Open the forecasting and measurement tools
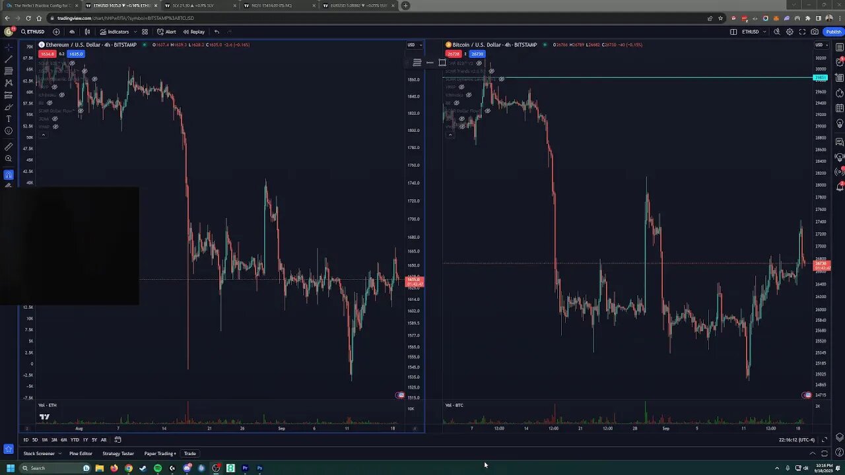 pyautogui.click(x=9, y=95)
